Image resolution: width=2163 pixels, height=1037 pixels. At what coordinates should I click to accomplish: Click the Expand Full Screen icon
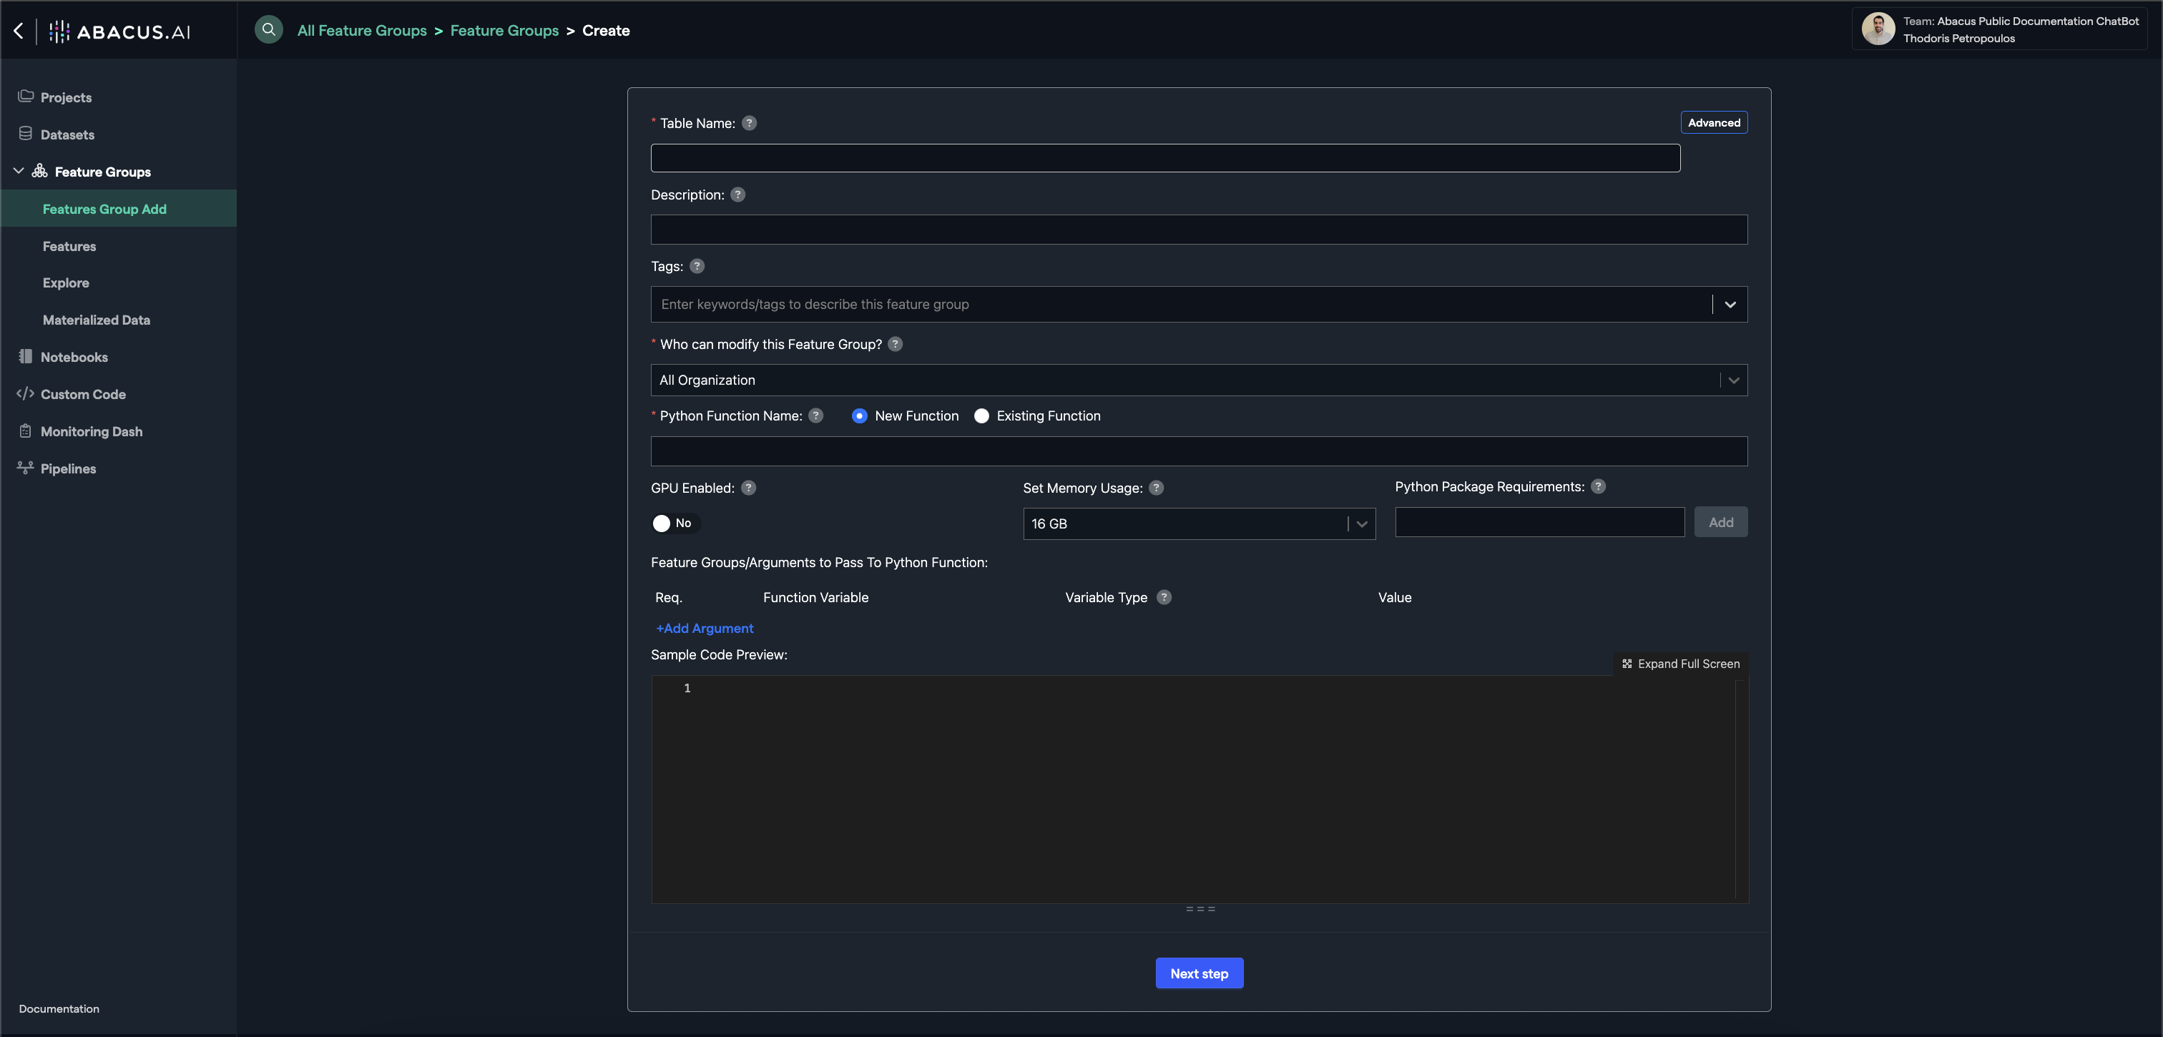pos(1627,664)
